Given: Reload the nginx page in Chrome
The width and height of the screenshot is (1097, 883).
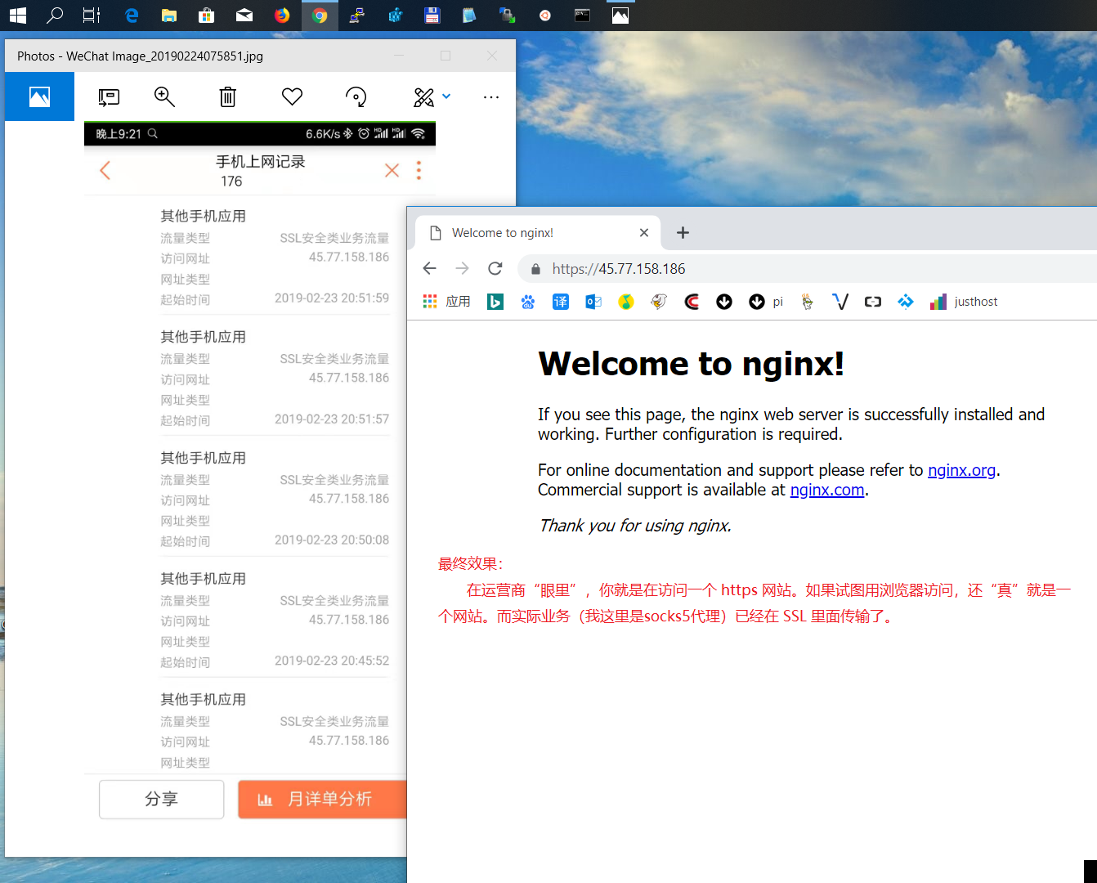Looking at the screenshot, I should (495, 268).
